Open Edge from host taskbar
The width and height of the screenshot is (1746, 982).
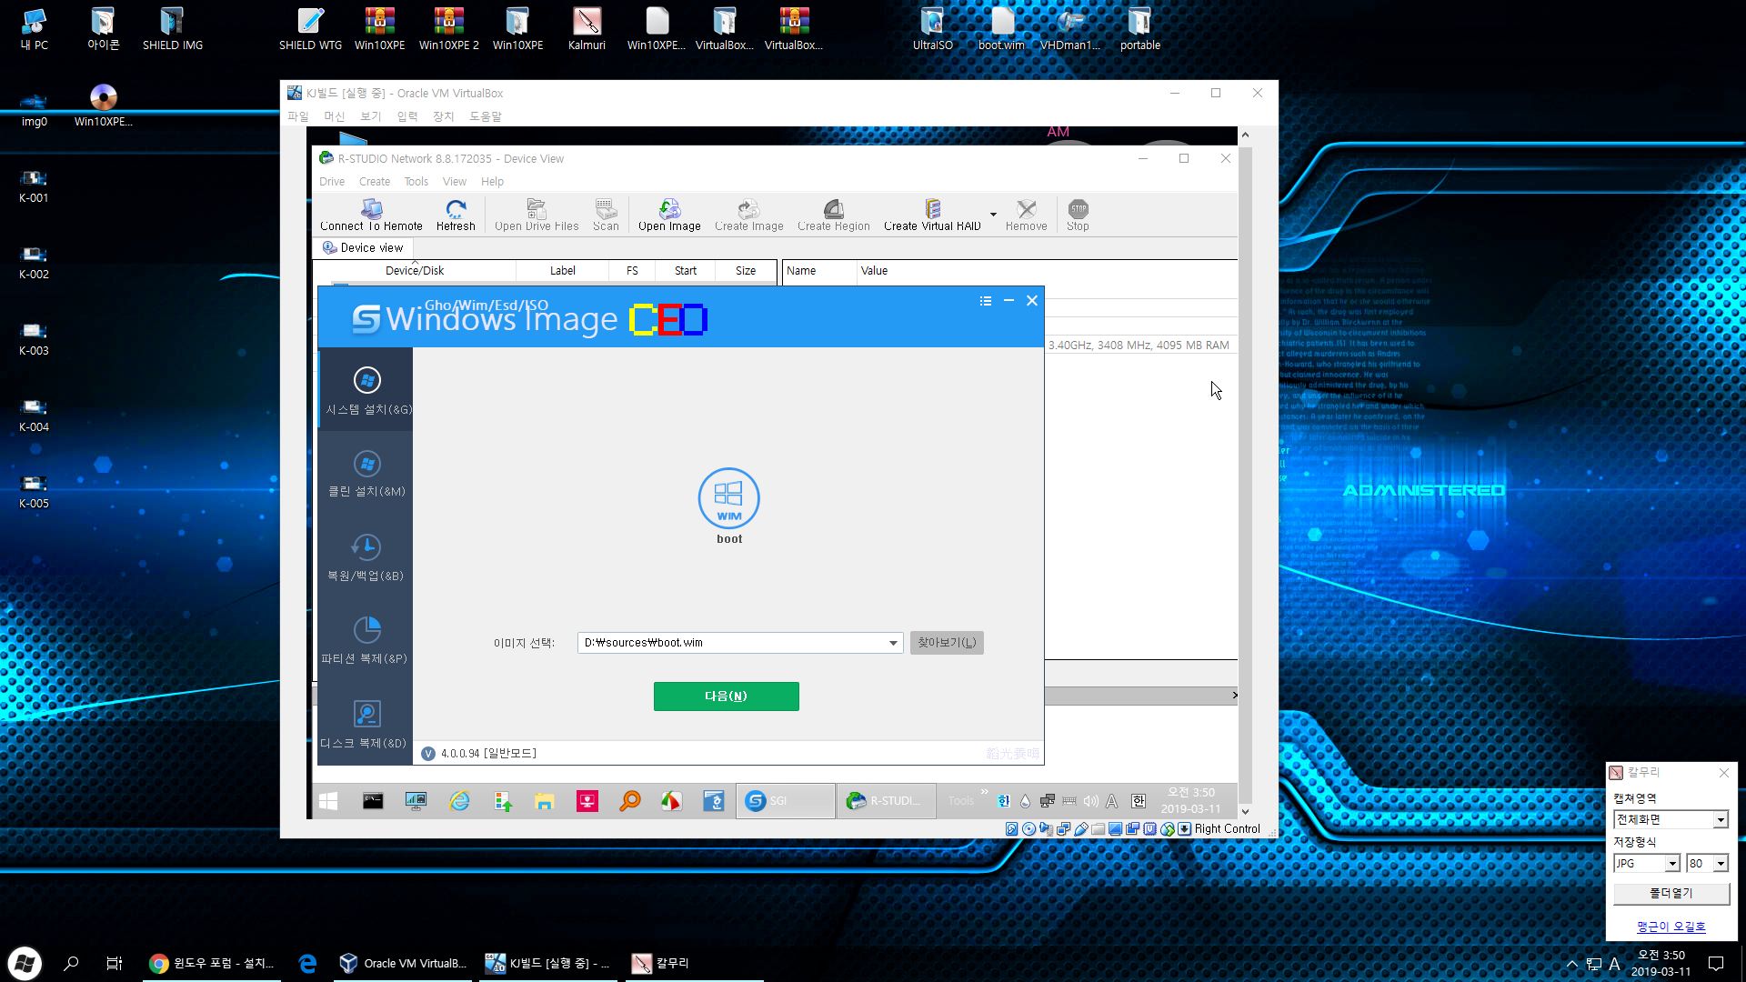pos(308,964)
